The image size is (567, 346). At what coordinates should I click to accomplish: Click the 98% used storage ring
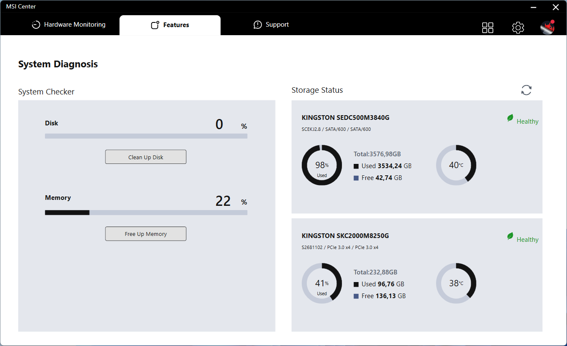point(322,165)
